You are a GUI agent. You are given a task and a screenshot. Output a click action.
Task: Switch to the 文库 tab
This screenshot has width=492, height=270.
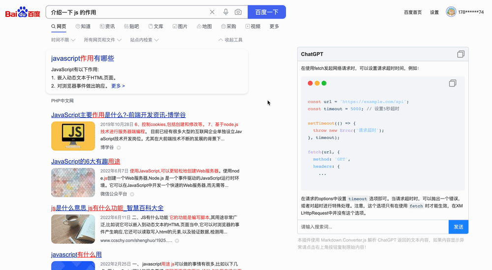[156, 27]
